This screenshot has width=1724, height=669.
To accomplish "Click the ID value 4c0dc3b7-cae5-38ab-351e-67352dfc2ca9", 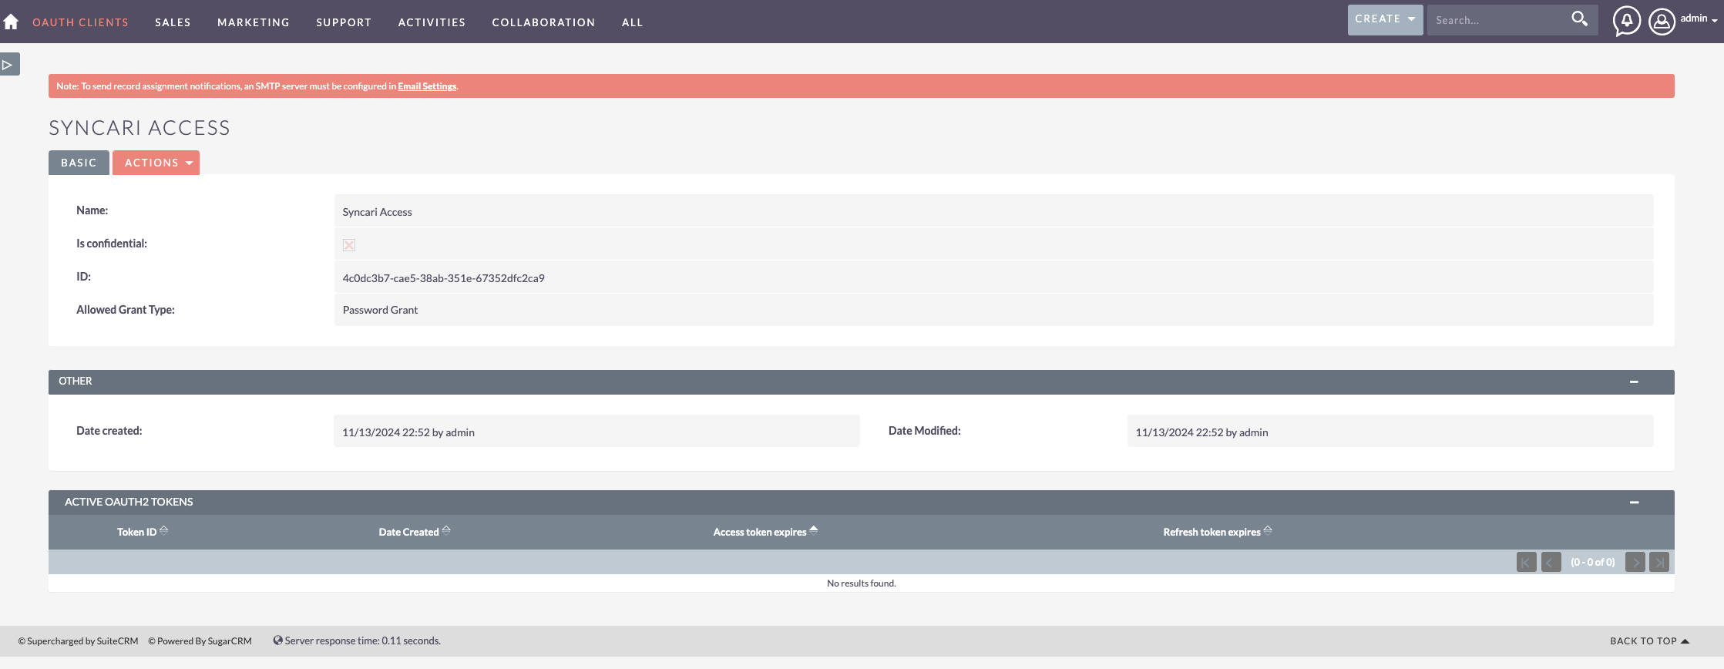I will click(x=443, y=278).
